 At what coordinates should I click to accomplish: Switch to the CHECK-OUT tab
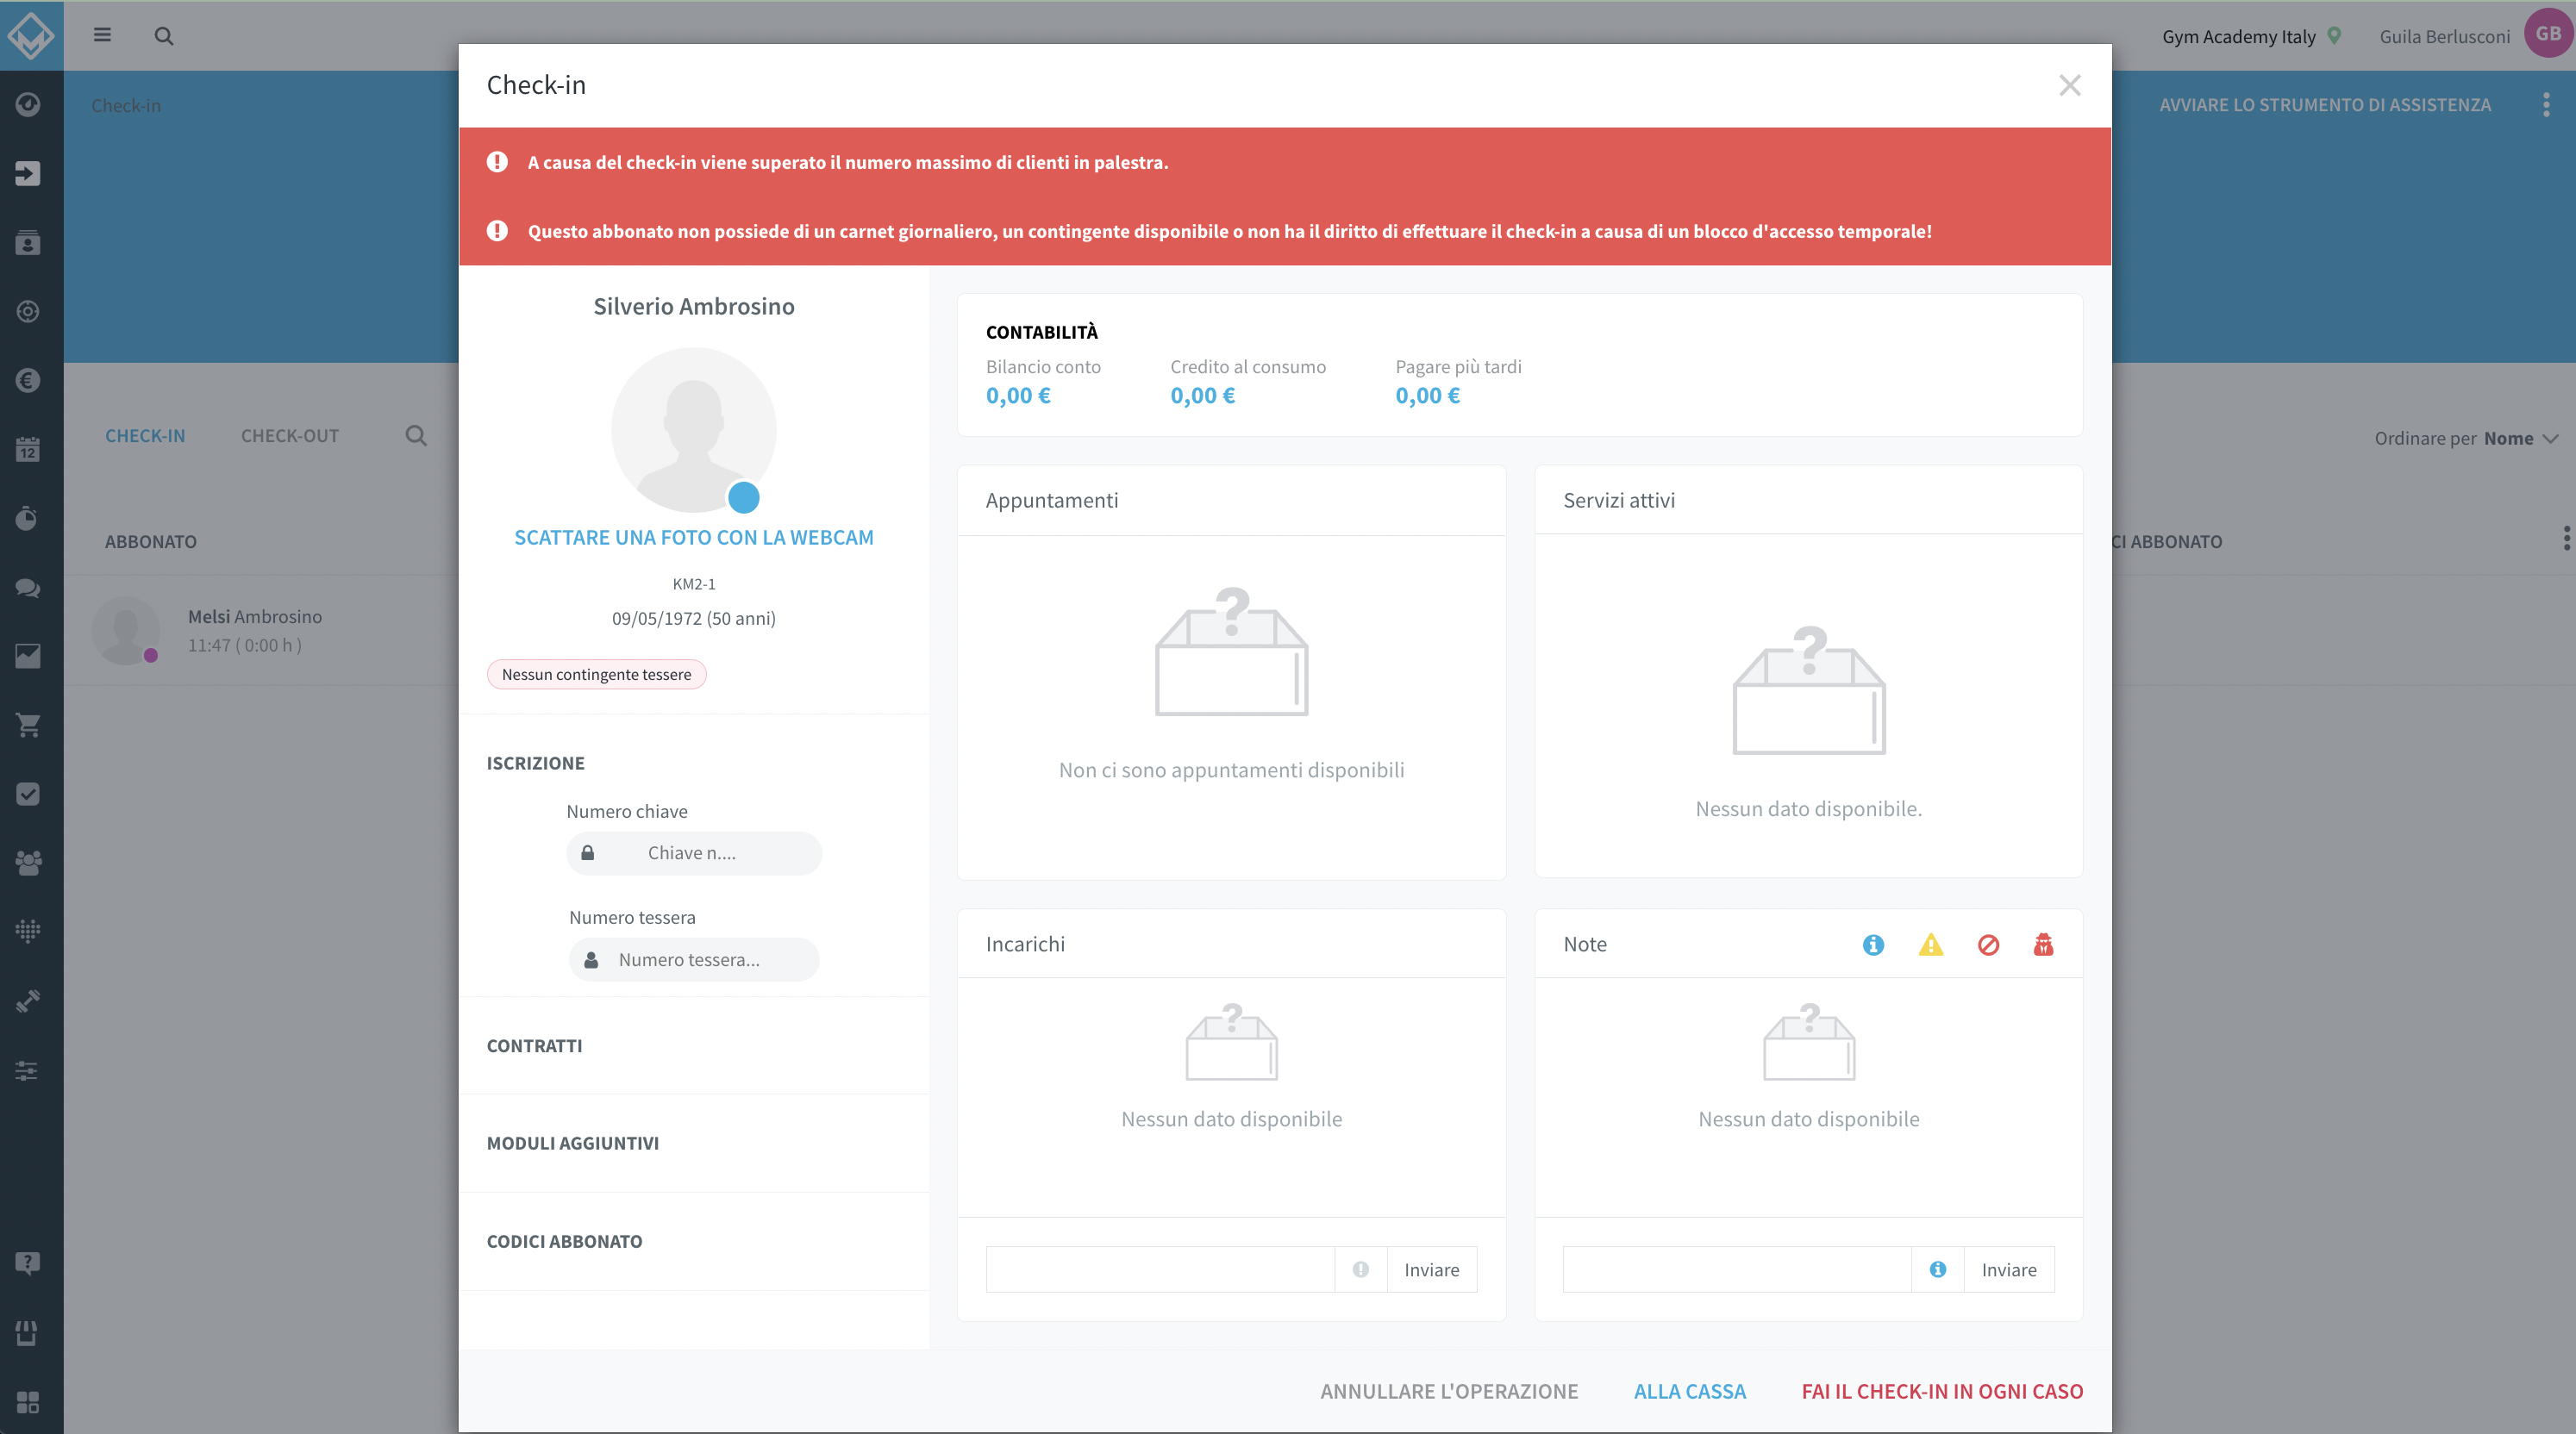tap(290, 436)
